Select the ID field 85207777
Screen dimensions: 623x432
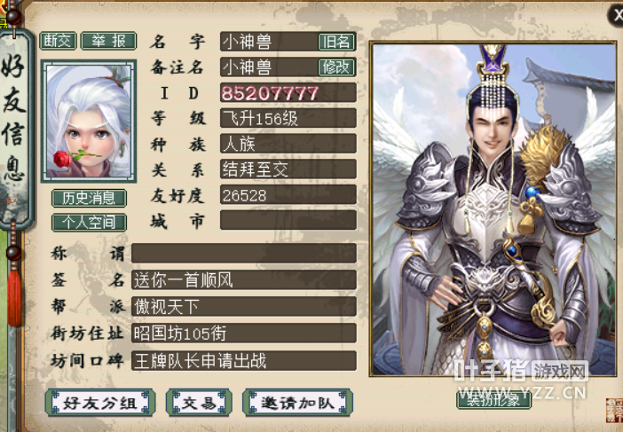coord(288,92)
